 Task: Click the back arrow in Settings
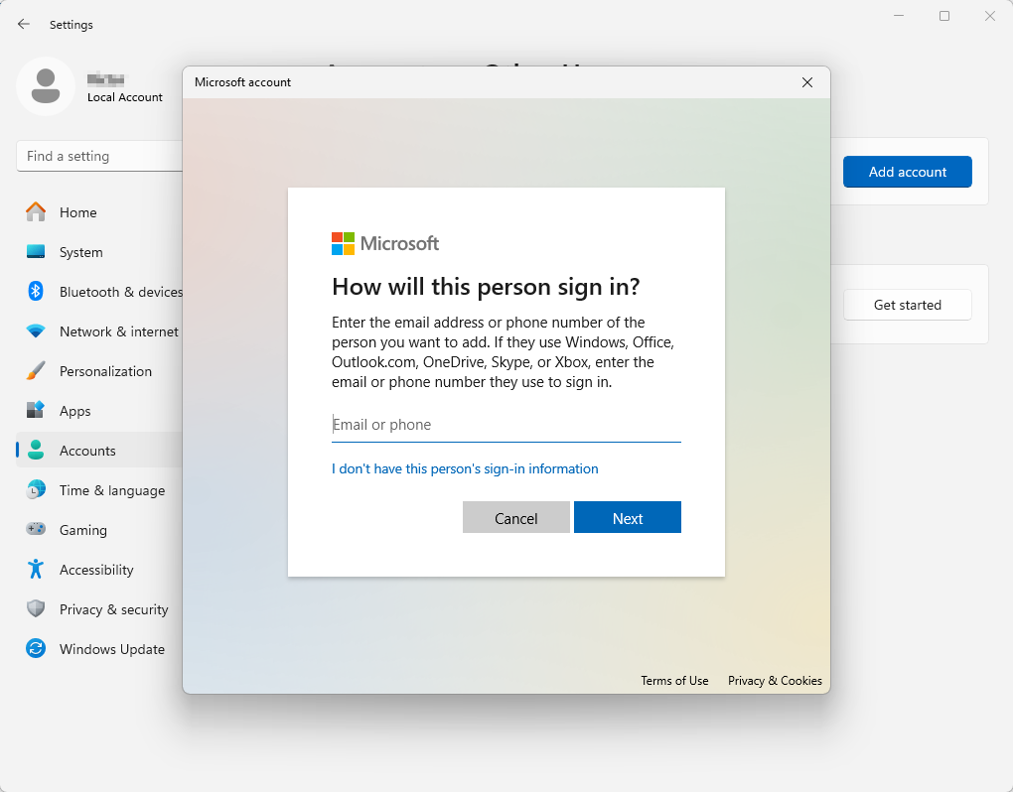[23, 24]
